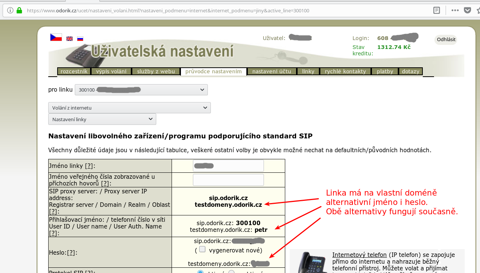Open the 'pro linku' 300100 dropdown
This screenshot has width=480, height=273.
click(x=141, y=90)
